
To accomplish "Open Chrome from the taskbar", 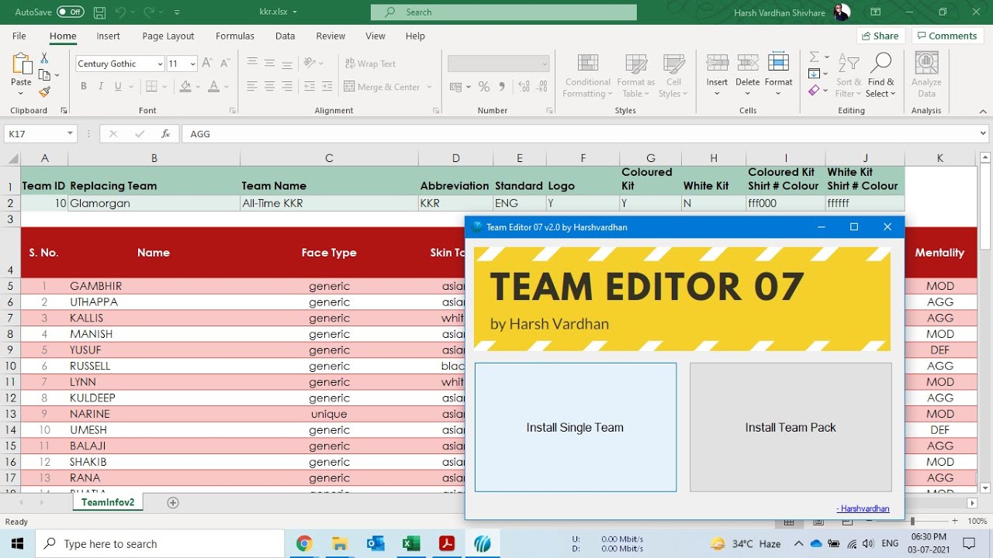I will pos(303,543).
